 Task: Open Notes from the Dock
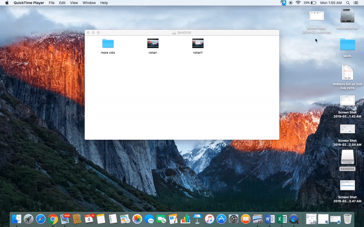click(101, 219)
